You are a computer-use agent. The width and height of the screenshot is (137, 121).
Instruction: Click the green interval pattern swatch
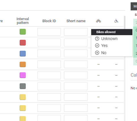coord(23,32)
